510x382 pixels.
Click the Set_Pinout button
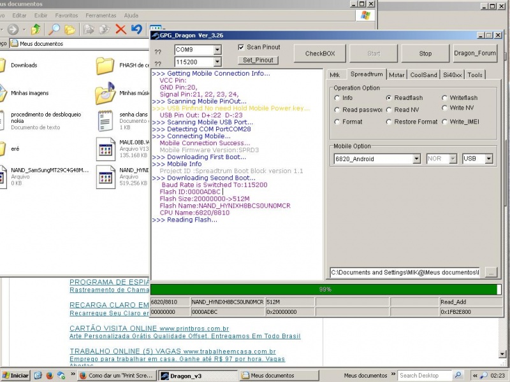(x=258, y=60)
